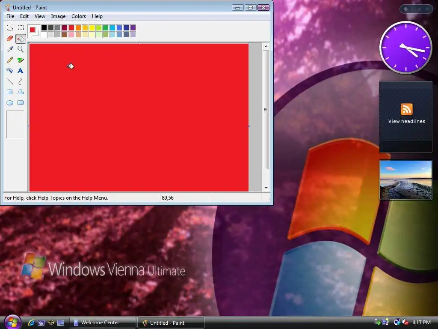Open the Edit menu
The image size is (438, 329).
coord(24,16)
